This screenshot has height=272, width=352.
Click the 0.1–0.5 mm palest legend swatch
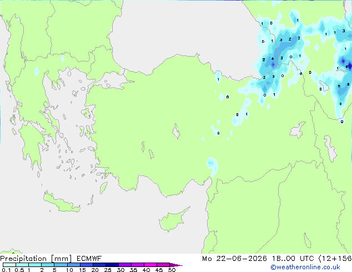point(9,265)
